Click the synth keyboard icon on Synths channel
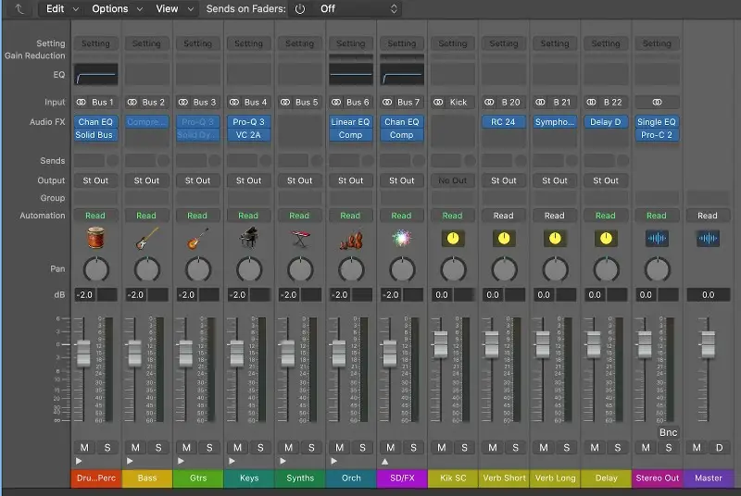Image resolution: width=741 pixels, height=496 pixels. click(299, 239)
